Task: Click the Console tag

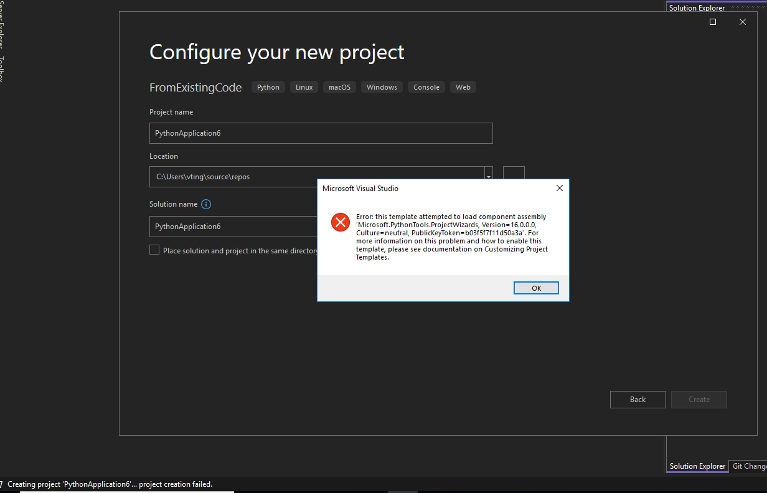Action: pyautogui.click(x=426, y=87)
